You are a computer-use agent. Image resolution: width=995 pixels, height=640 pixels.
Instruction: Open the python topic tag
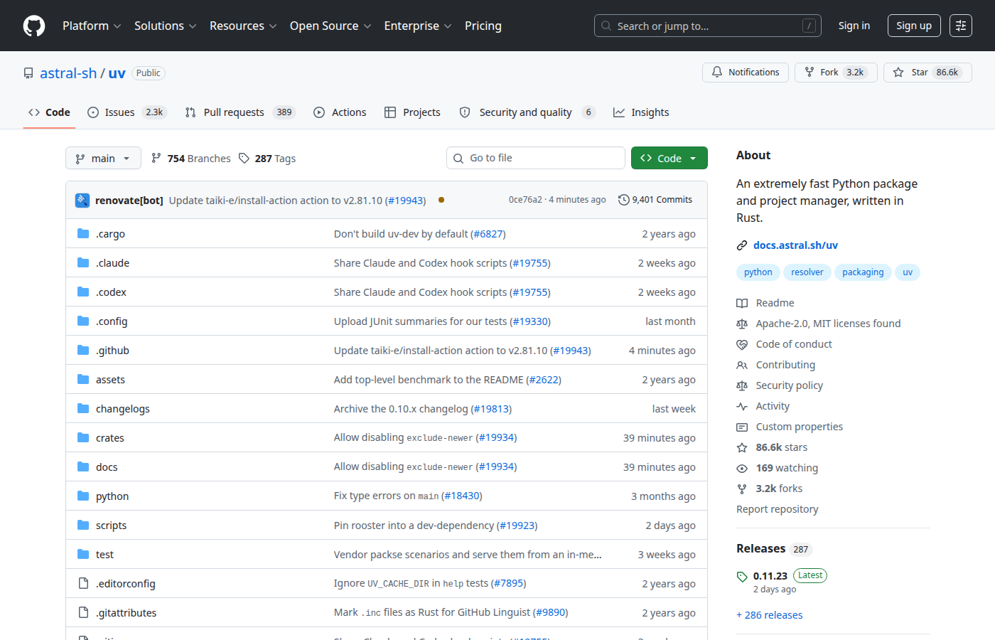coord(758,272)
